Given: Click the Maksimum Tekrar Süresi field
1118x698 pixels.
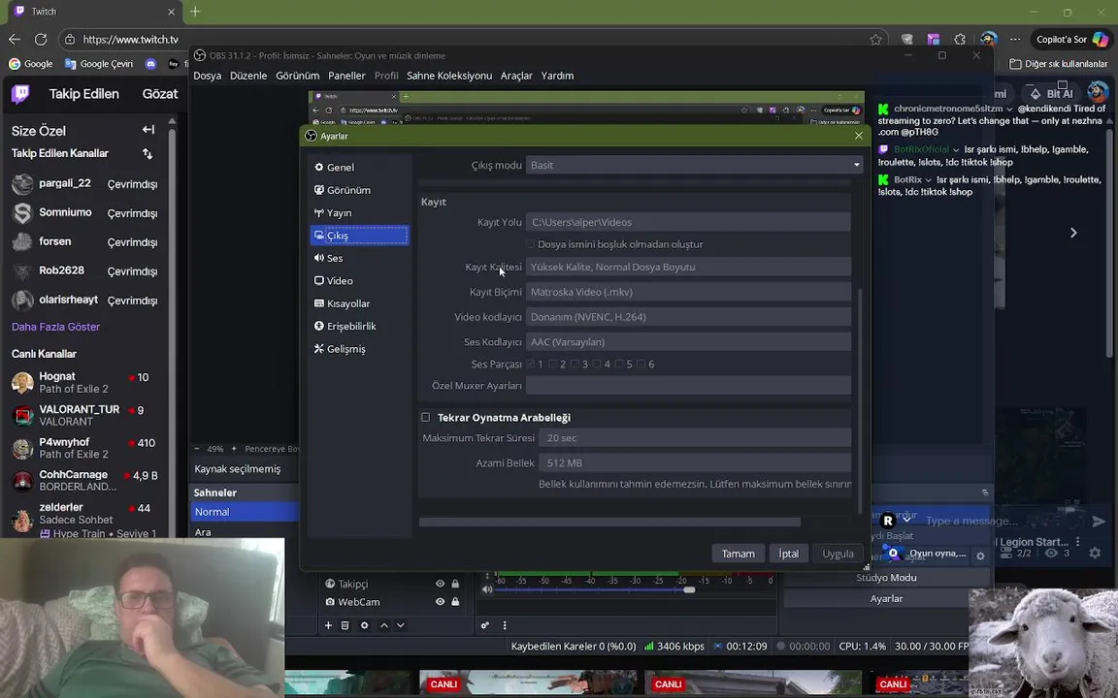Looking at the screenshot, I should (695, 438).
